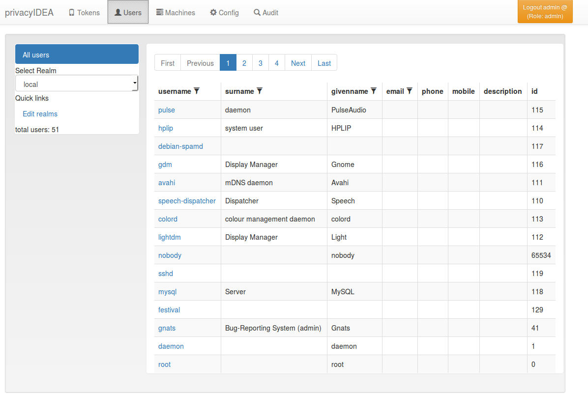Open the Audit tab
This screenshot has width=588, height=418.
click(x=266, y=12)
